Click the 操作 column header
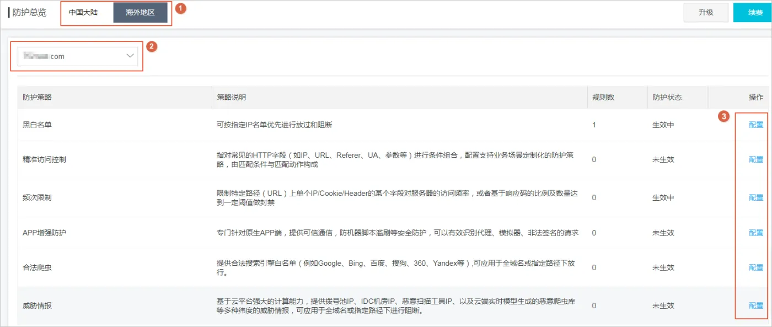 tap(756, 97)
